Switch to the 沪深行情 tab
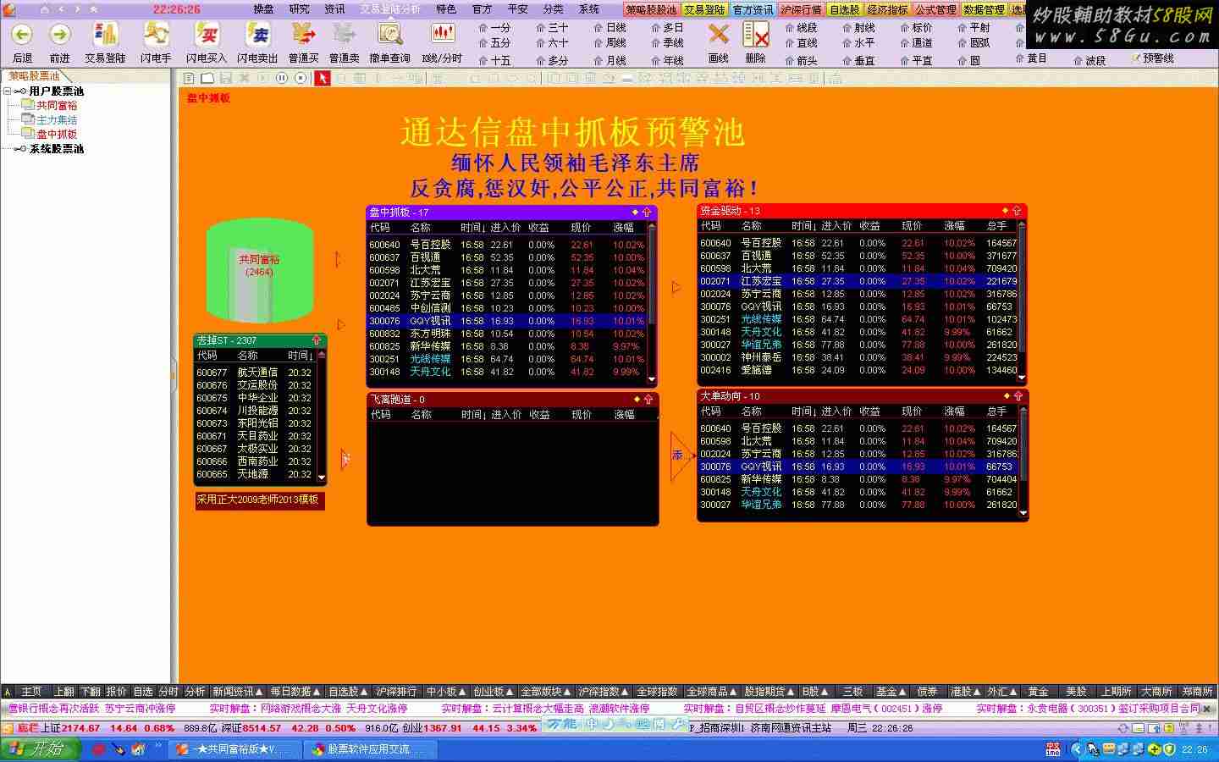1219x762 pixels. (801, 10)
